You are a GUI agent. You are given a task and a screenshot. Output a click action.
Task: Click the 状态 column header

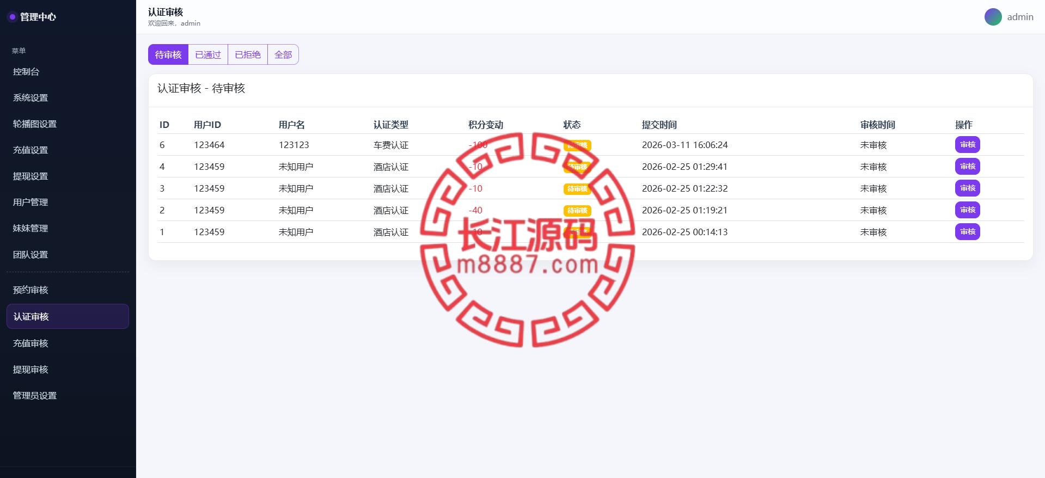click(572, 125)
